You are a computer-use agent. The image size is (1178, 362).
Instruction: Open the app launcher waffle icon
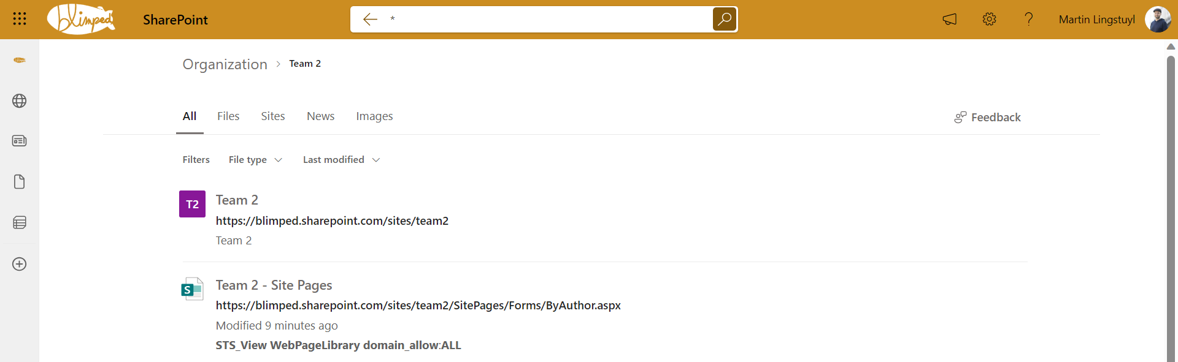click(20, 19)
